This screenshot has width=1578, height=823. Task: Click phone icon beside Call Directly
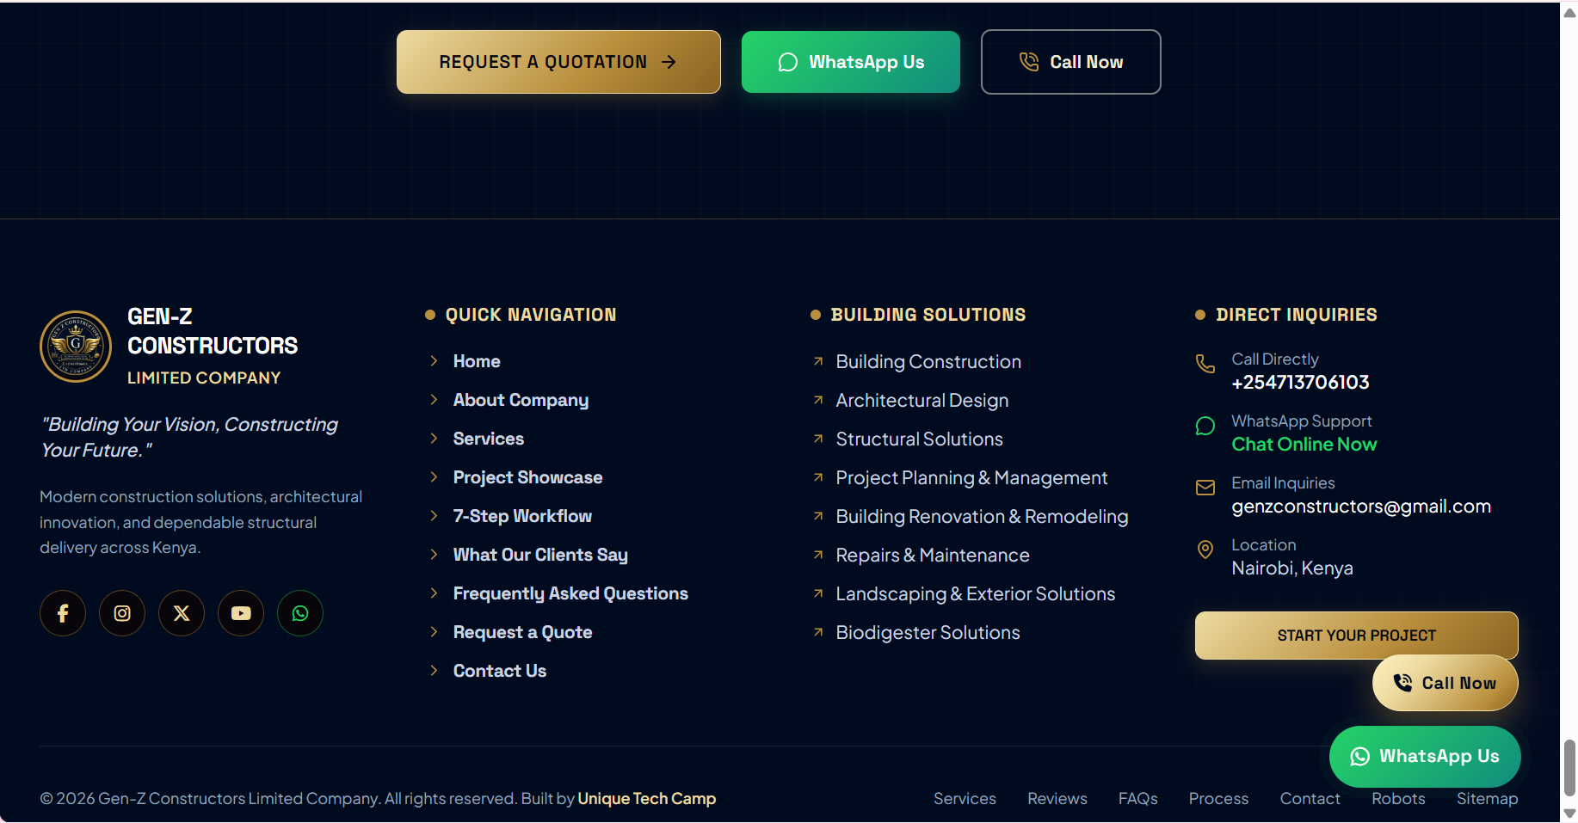tap(1205, 363)
